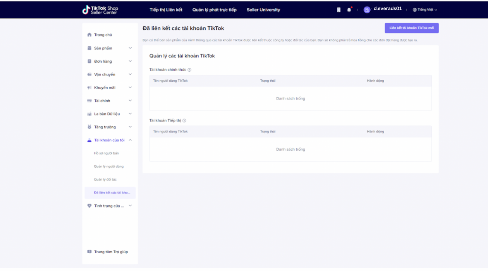Open Trung tâm Trợ giúp link
The width and height of the screenshot is (488, 271).
(111, 252)
